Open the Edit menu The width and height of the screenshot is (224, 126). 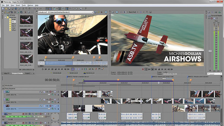[x=8, y=5]
